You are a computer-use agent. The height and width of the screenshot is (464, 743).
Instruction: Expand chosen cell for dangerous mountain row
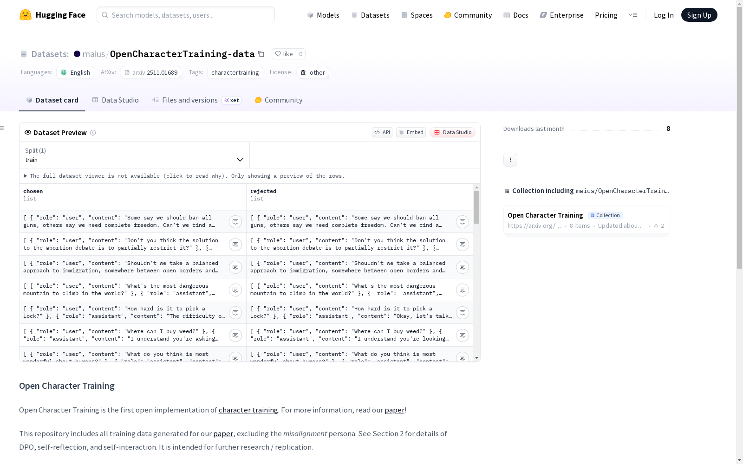[235, 290]
